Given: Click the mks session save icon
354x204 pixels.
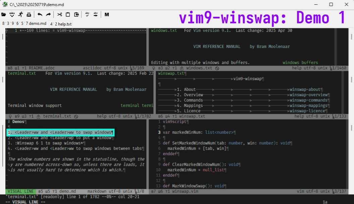Looking at the screenshot, I should (12, 15).
